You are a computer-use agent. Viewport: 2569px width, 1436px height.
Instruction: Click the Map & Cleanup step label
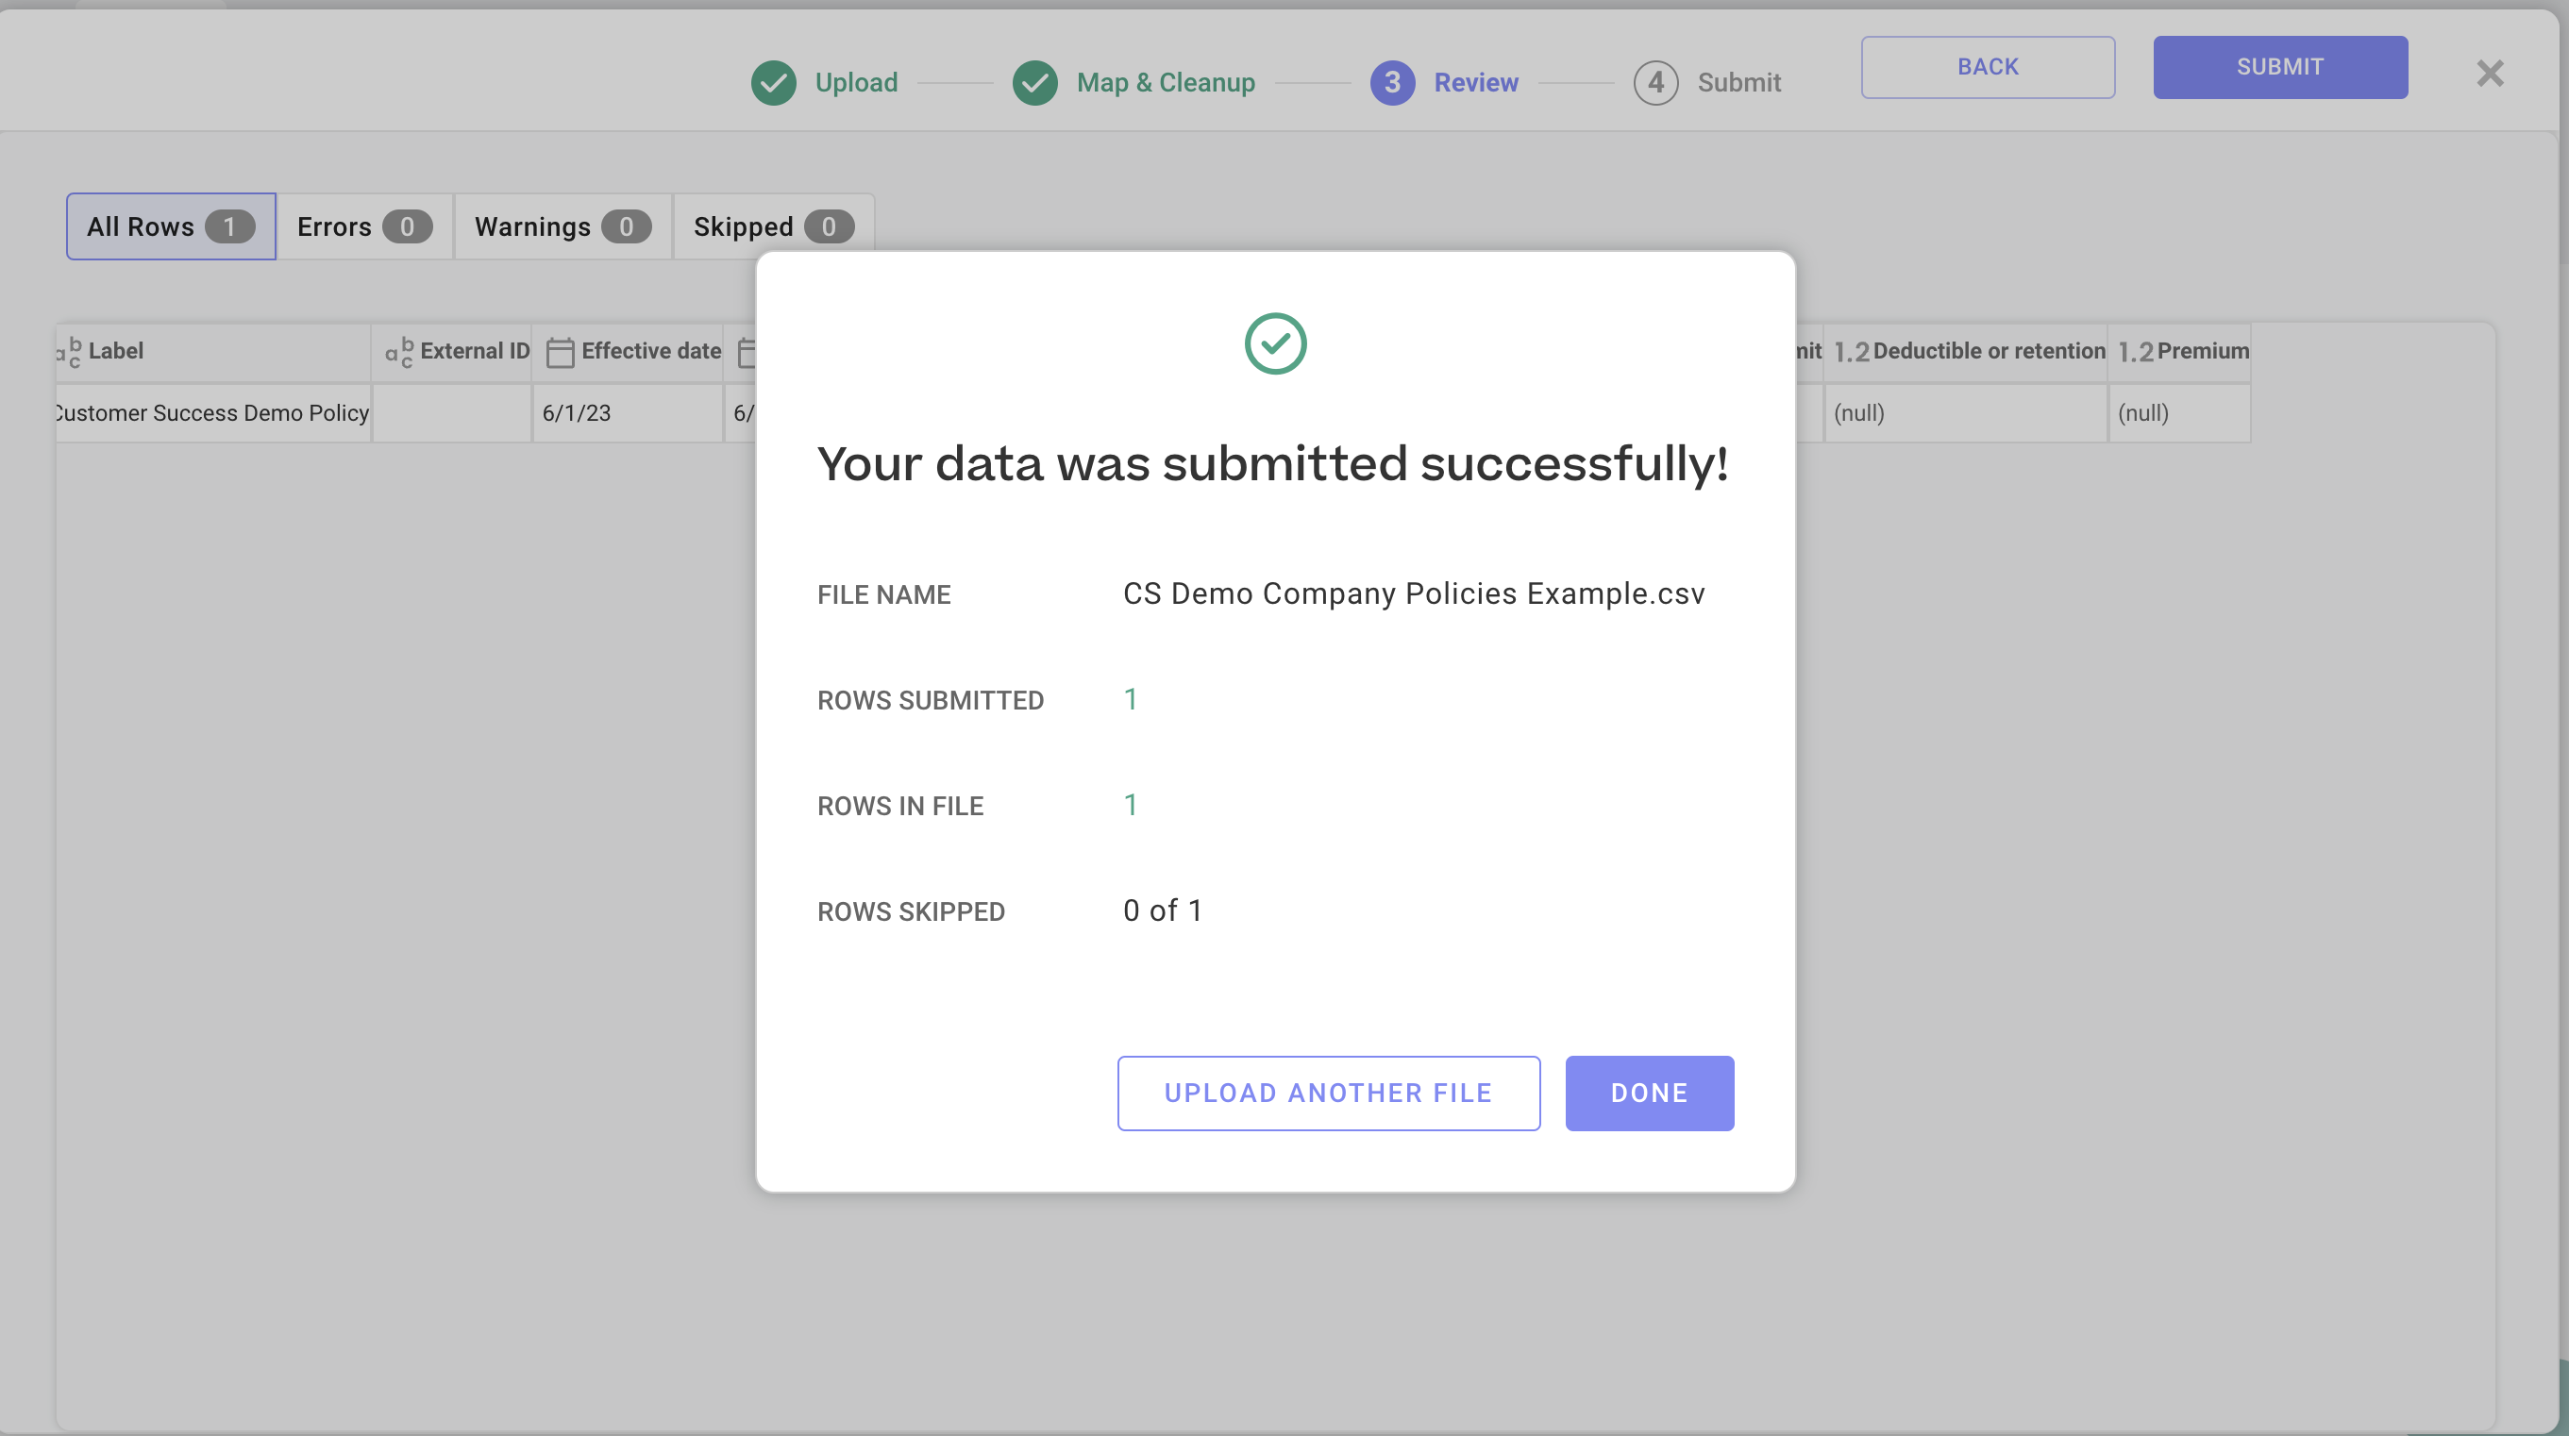point(1166,83)
